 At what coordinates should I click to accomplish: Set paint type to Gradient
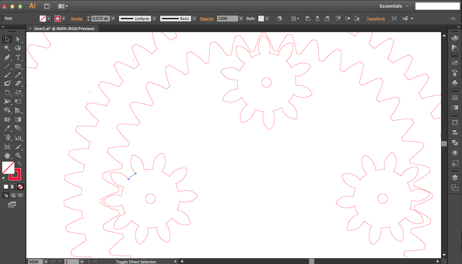coord(13,186)
